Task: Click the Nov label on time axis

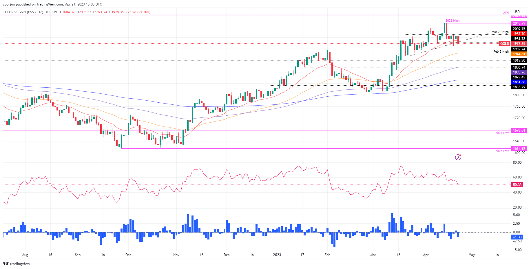Action: (176, 255)
